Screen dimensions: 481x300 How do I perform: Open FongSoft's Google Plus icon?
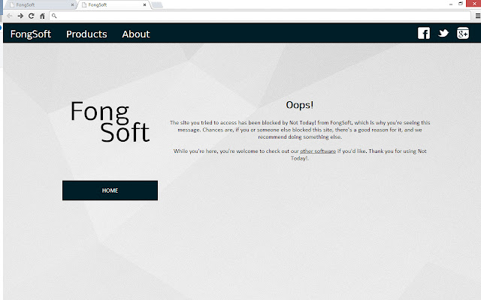[463, 33]
